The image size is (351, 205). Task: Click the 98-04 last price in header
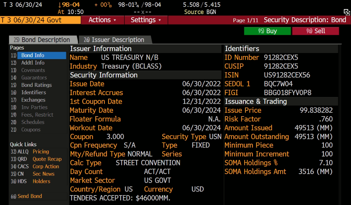click(x=71, y=5)
